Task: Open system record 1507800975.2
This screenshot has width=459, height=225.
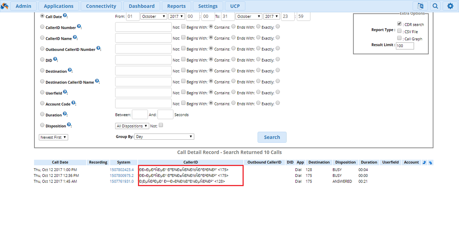Action: pos(122,175)
